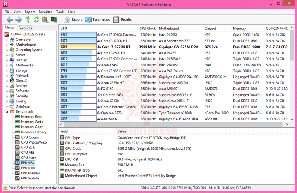The height and width of the screenshot is (193, 297).
Task: Select the 3357 score bar
Action: (78, 119)
